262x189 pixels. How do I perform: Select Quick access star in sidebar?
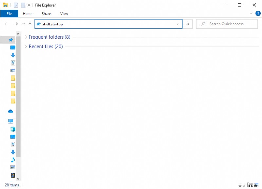click(x=11, y=40)
